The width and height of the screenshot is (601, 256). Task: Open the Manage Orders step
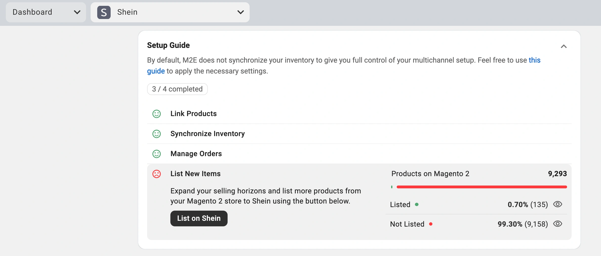(196, 154)
